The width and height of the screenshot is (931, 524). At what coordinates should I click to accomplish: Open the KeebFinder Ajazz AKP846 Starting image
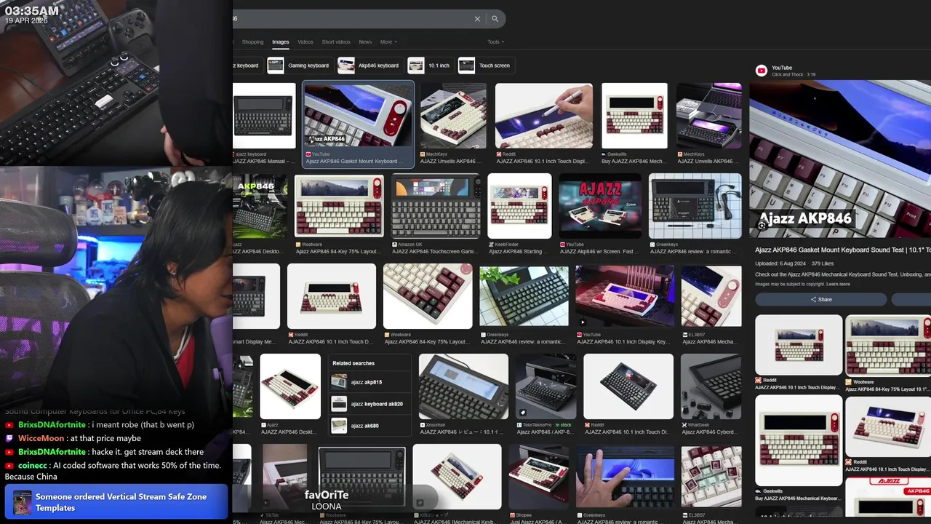tap(519, 206)
